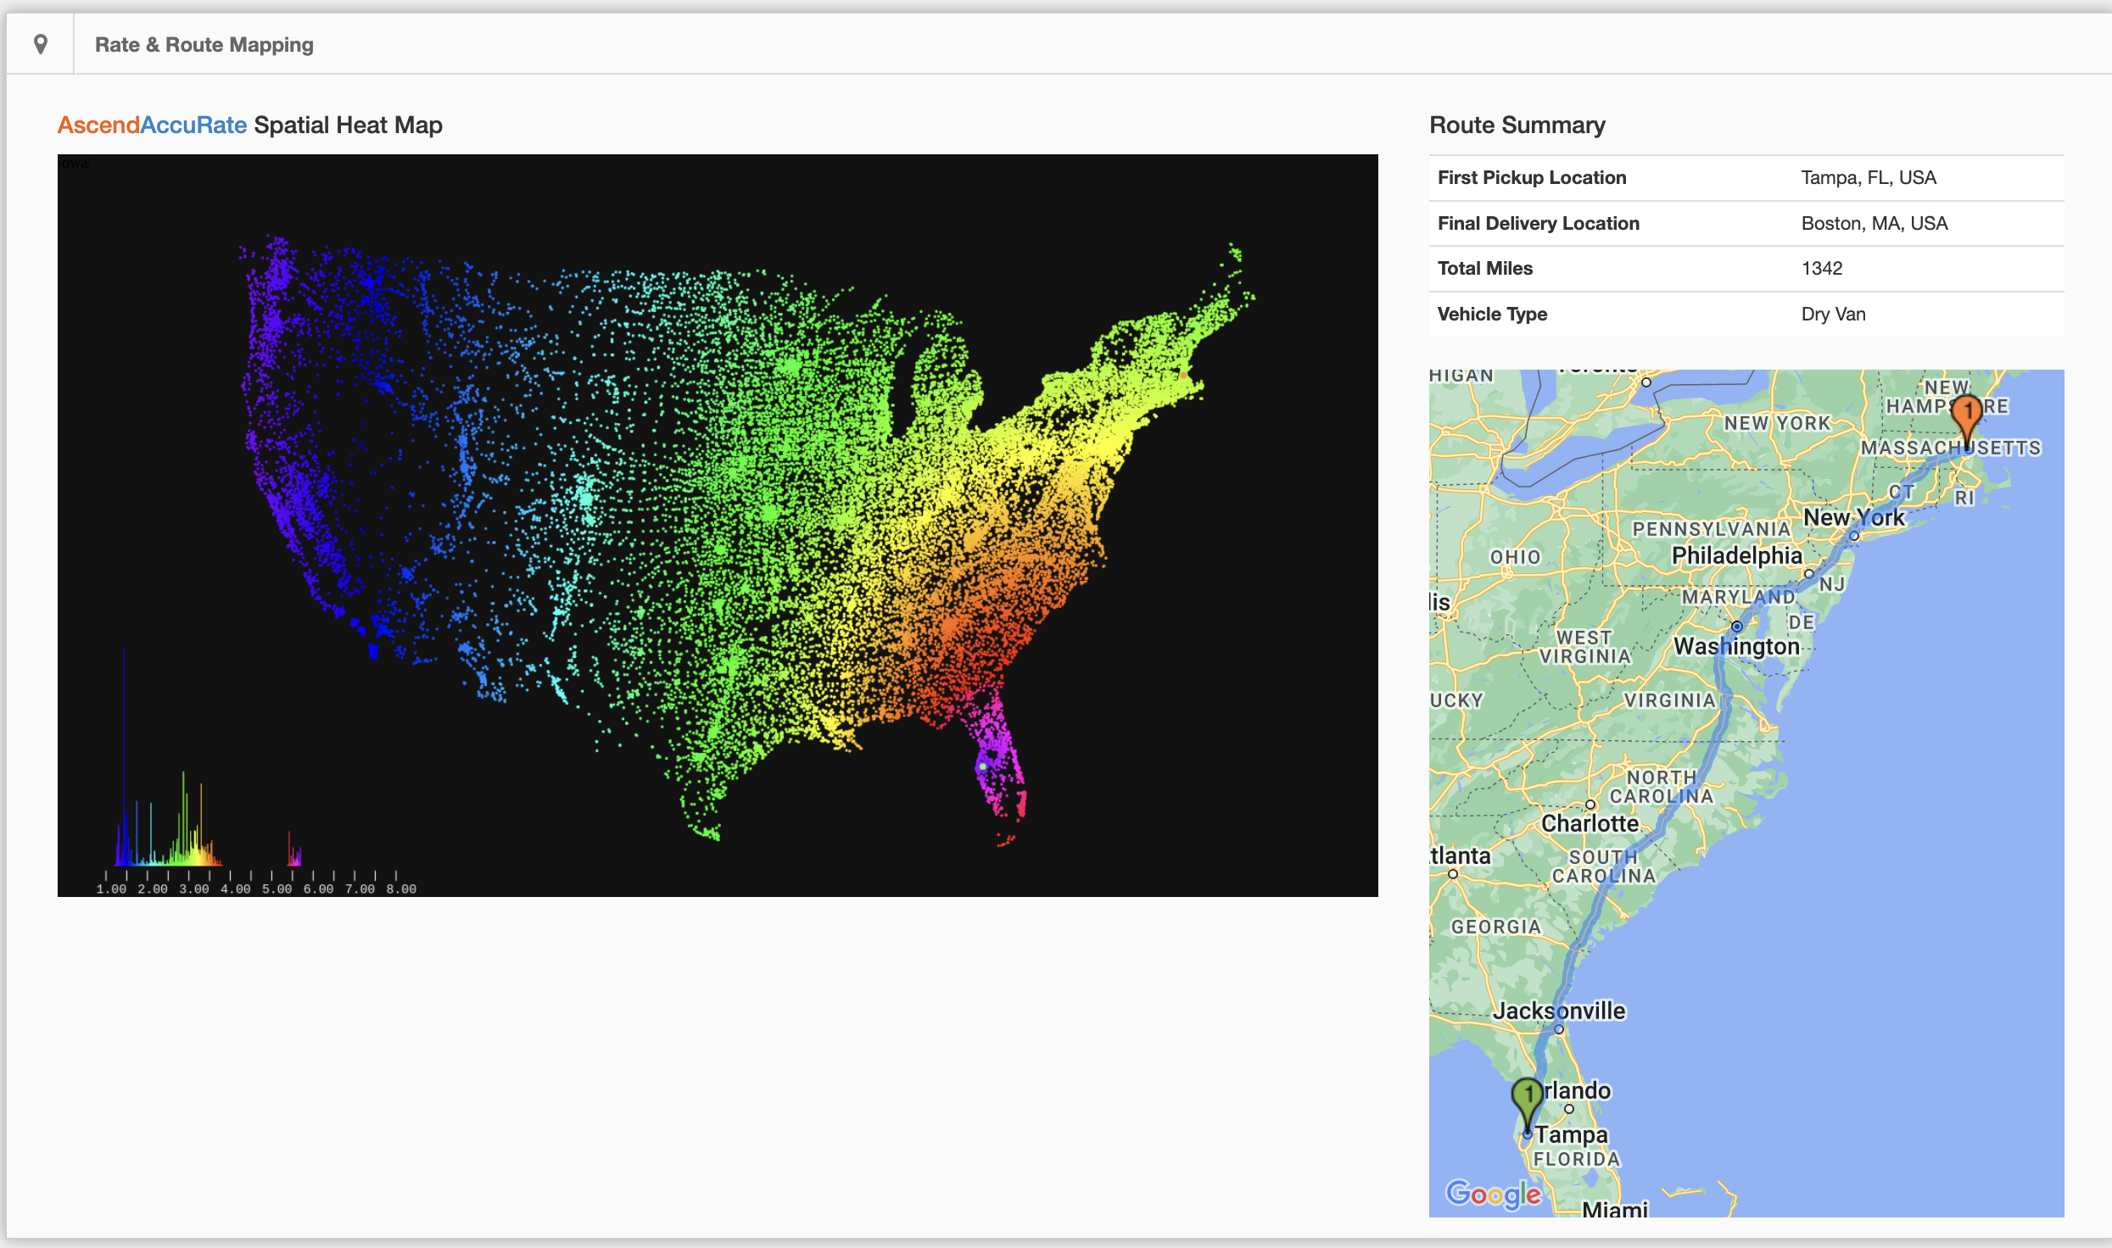This screenshot has width=2112, height=1248.
Task: Click the GEORGIA state label on map
Action: coord(1496,927)
